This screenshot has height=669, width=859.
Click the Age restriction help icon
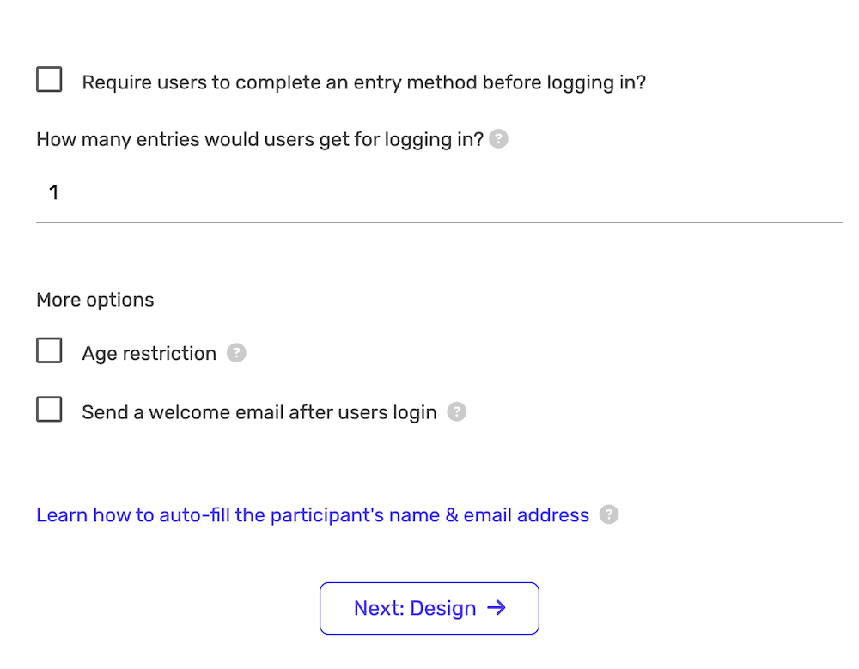236,353
